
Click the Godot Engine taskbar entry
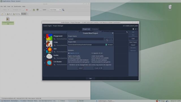coord(105,101)
